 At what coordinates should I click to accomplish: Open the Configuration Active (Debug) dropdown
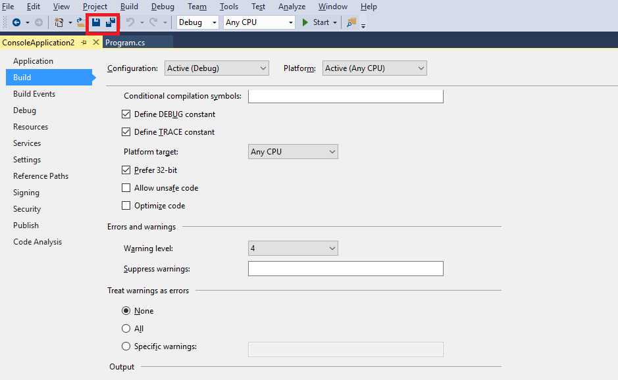tap(217, 68)
